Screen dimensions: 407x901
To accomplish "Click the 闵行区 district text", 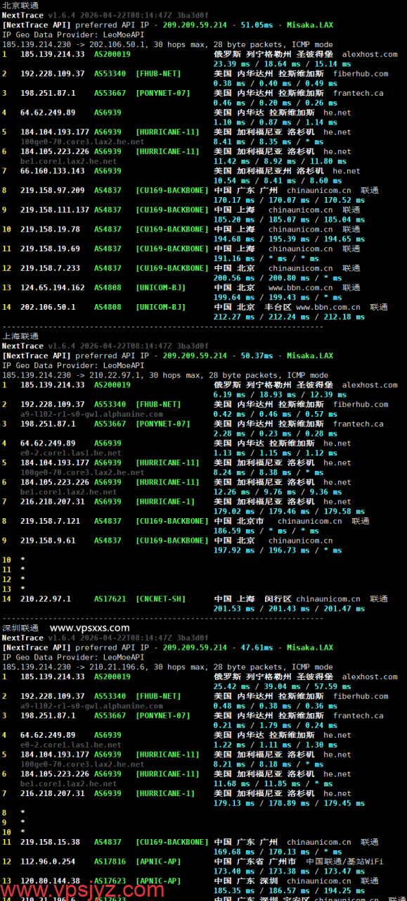I will point(278,599).
